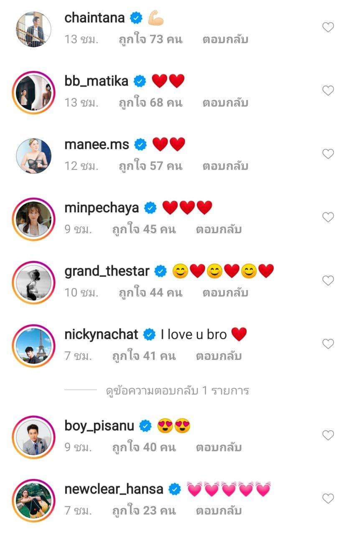Open the newclear_hansa username profile
The height and width of the screenshot is (535, 356).
pyautogui.click(x=114, y=489)
